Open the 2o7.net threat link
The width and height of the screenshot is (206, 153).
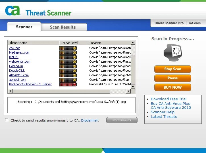coord(14,48)
